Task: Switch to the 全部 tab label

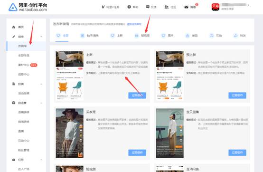Action: pos(66,36)
